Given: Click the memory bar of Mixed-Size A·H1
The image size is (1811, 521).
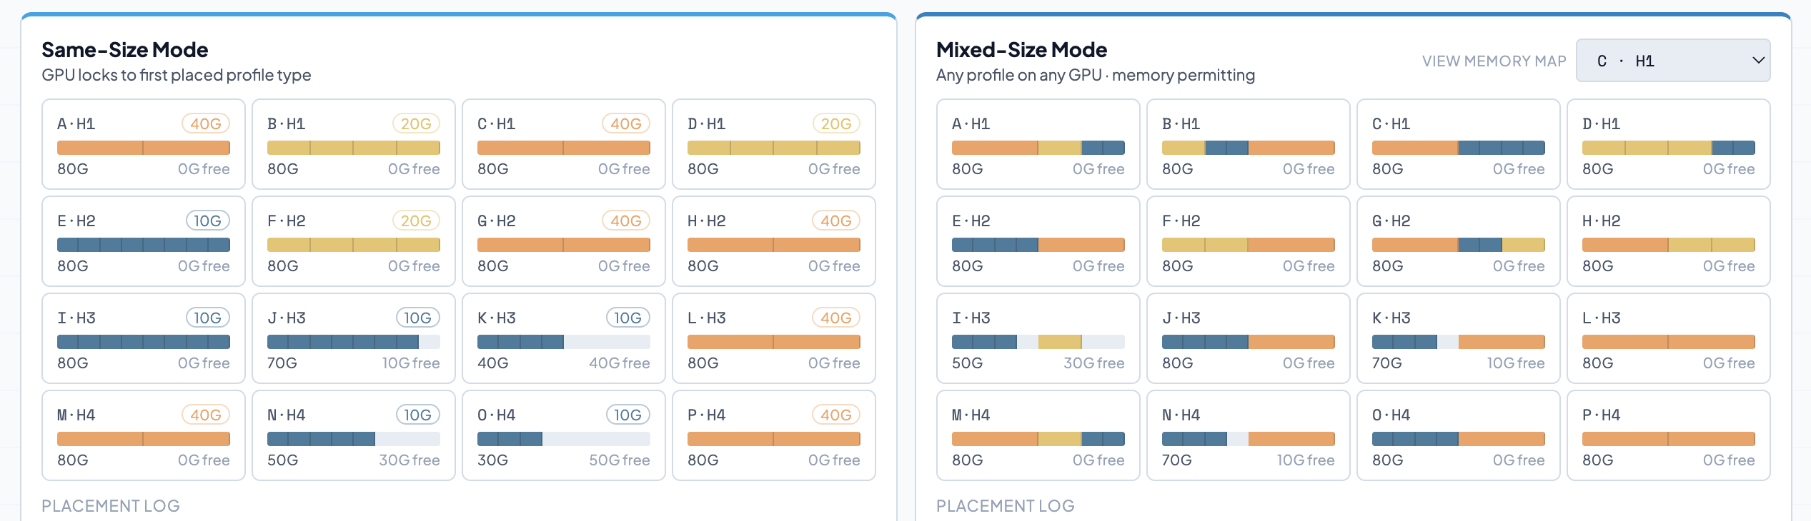Looking at the screenshot, I should click(x=1038, y=148).
